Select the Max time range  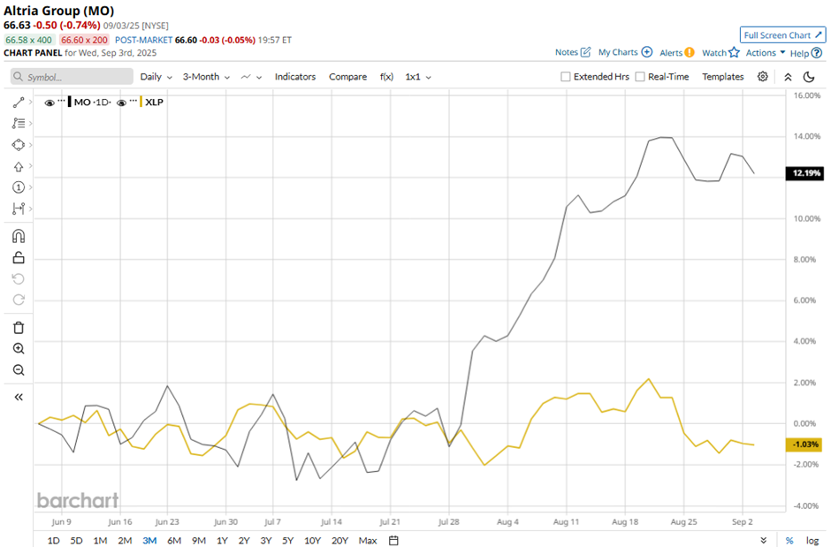coord(367,540)
